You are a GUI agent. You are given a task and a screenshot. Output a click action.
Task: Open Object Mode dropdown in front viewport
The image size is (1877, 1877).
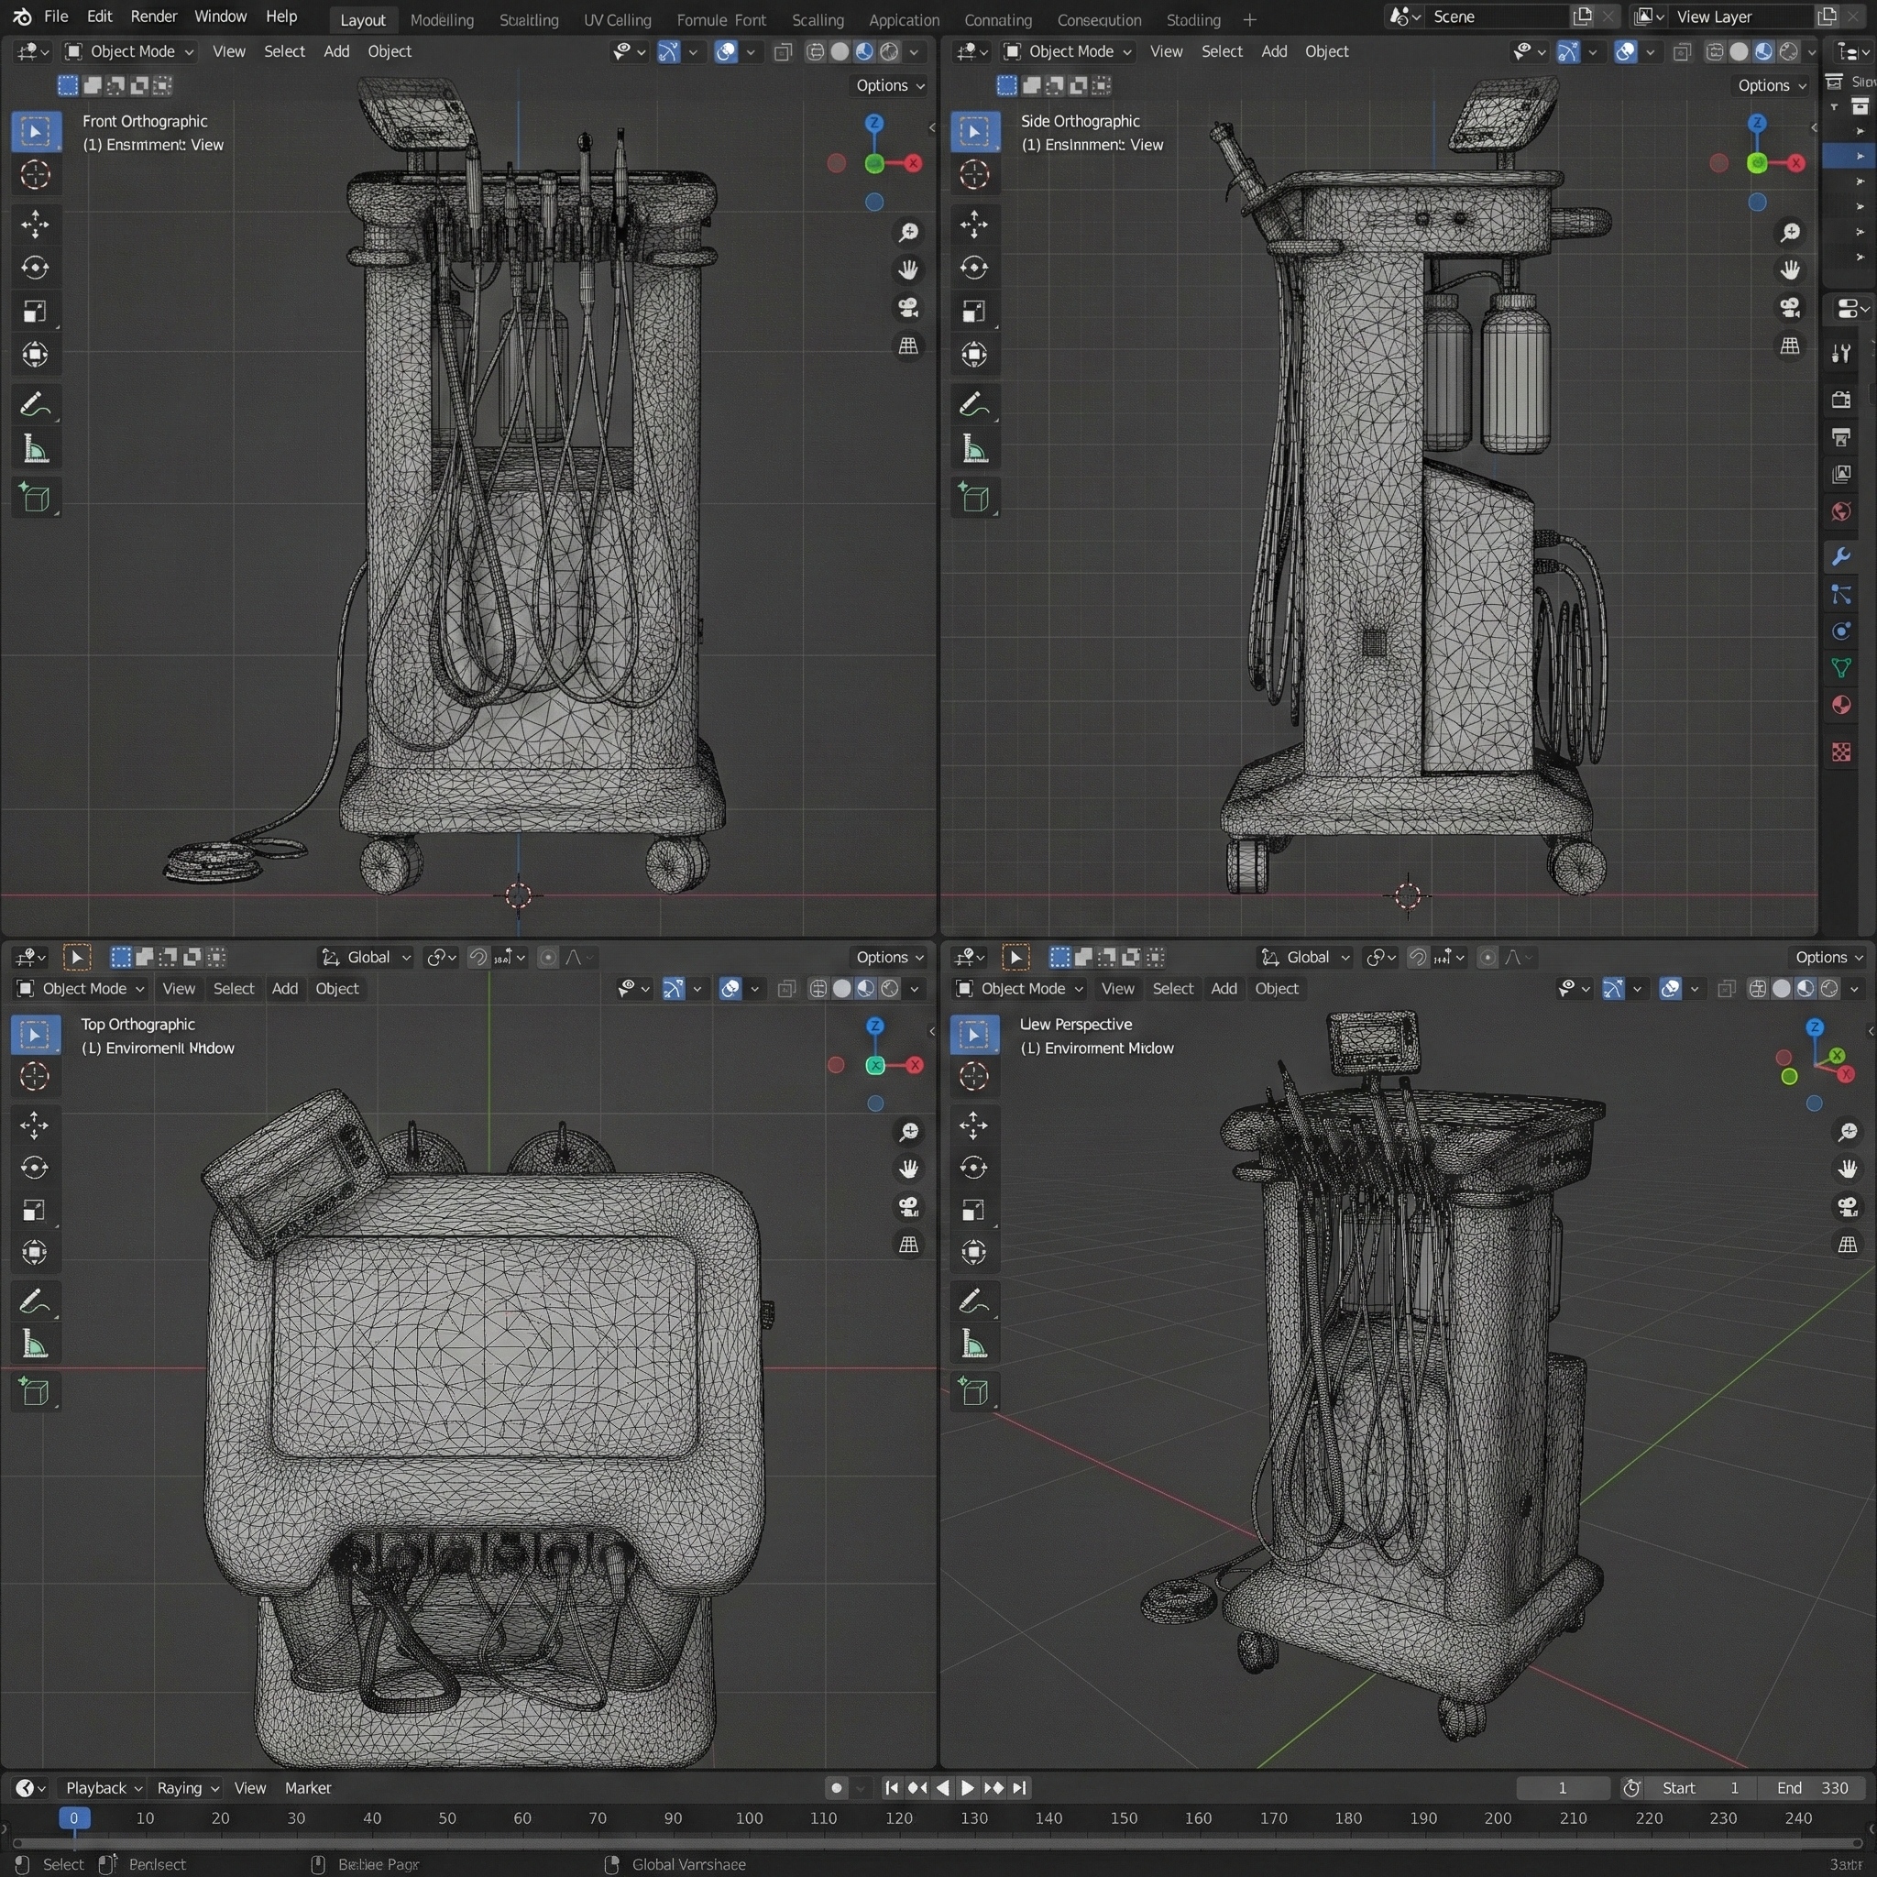coord(129,51)
